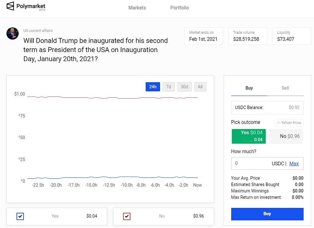
Task: Switch to the Sell tab
Action: (x=285, y=88)
